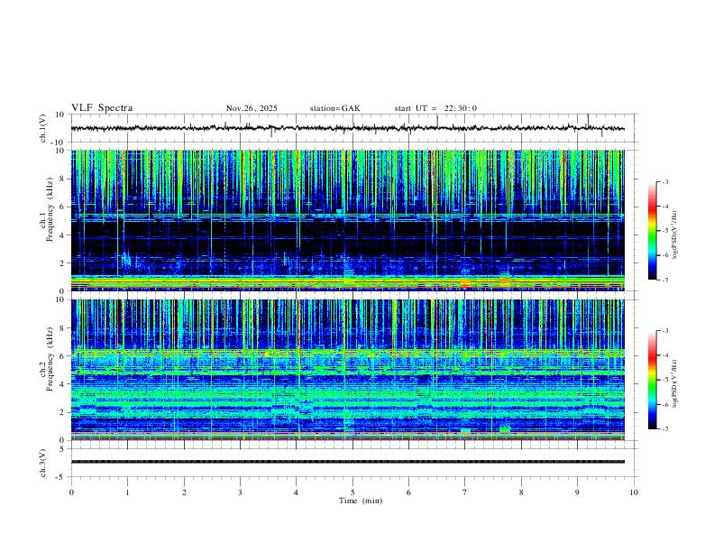The image size is (714, 552).
Task: Click the time axis tick label "3"
Action: coord(241,492)
